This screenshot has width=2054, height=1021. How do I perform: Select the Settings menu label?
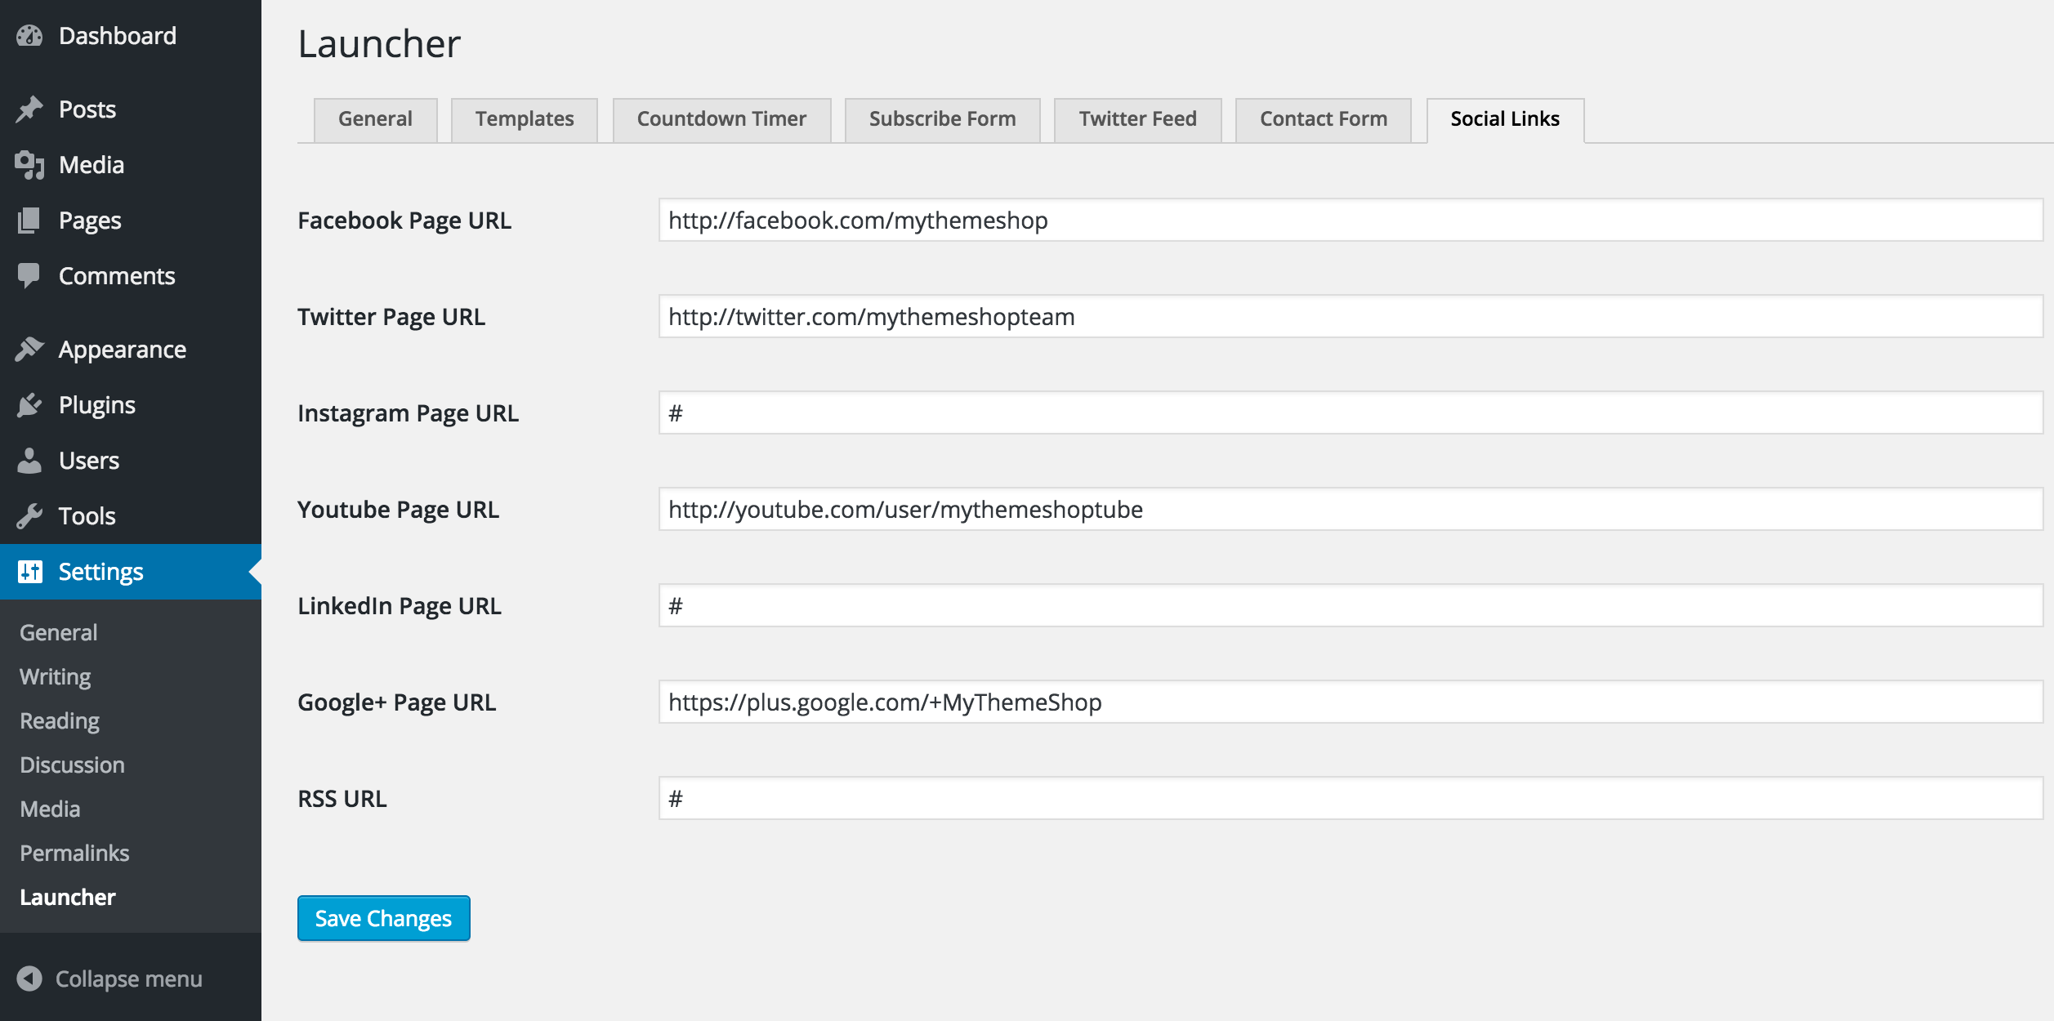[101, 572]
